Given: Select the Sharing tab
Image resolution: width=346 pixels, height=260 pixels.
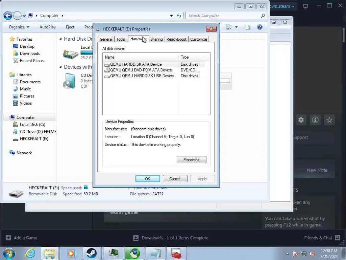Looking at the screenshot, I should point(156,39).
